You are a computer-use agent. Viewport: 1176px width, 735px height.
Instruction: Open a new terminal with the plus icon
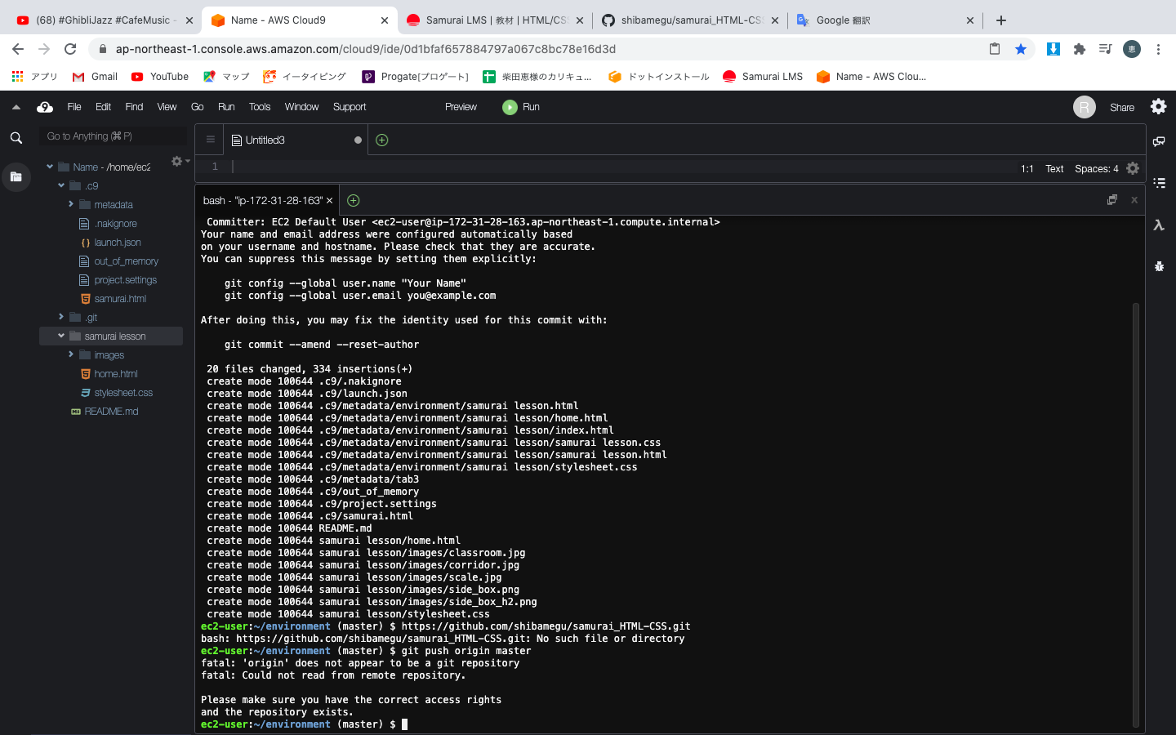point(354,199)
